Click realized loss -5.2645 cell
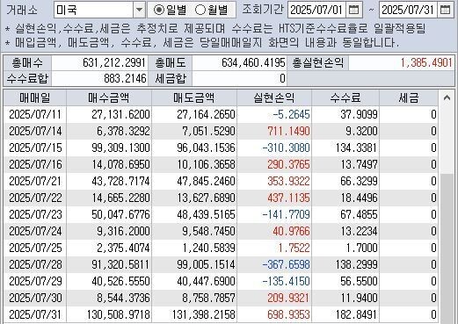 pyautogui.click(x=274, y=114)
